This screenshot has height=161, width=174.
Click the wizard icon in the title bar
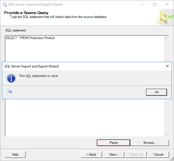pyautogui.click(x=5, y=4)
